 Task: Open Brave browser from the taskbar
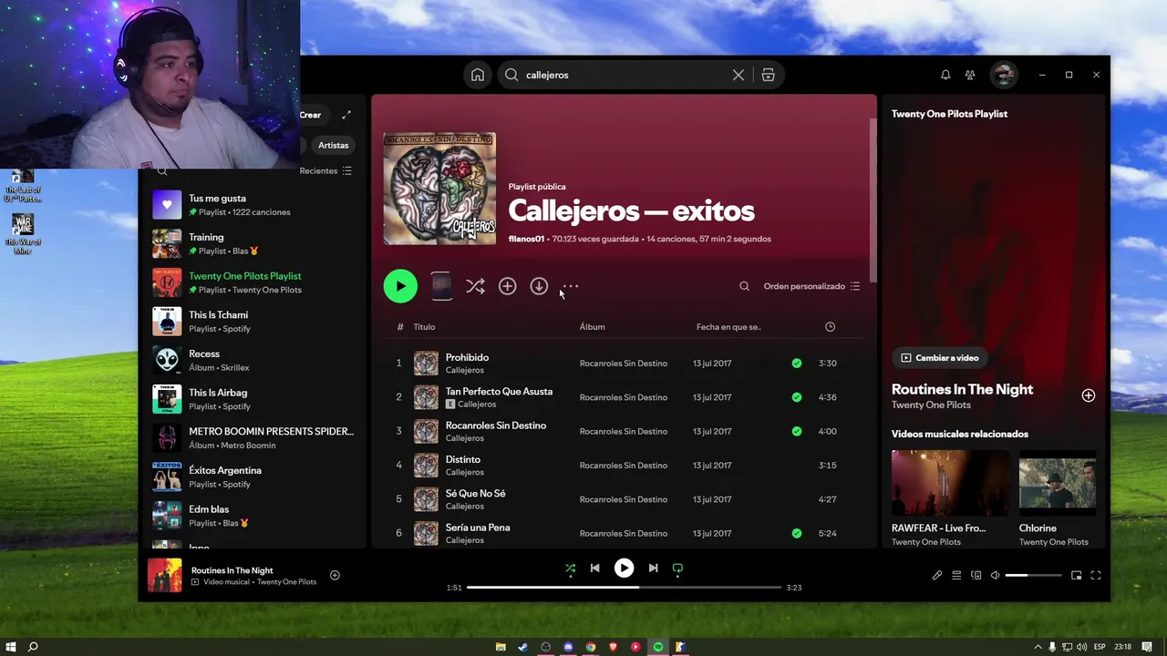613,647
